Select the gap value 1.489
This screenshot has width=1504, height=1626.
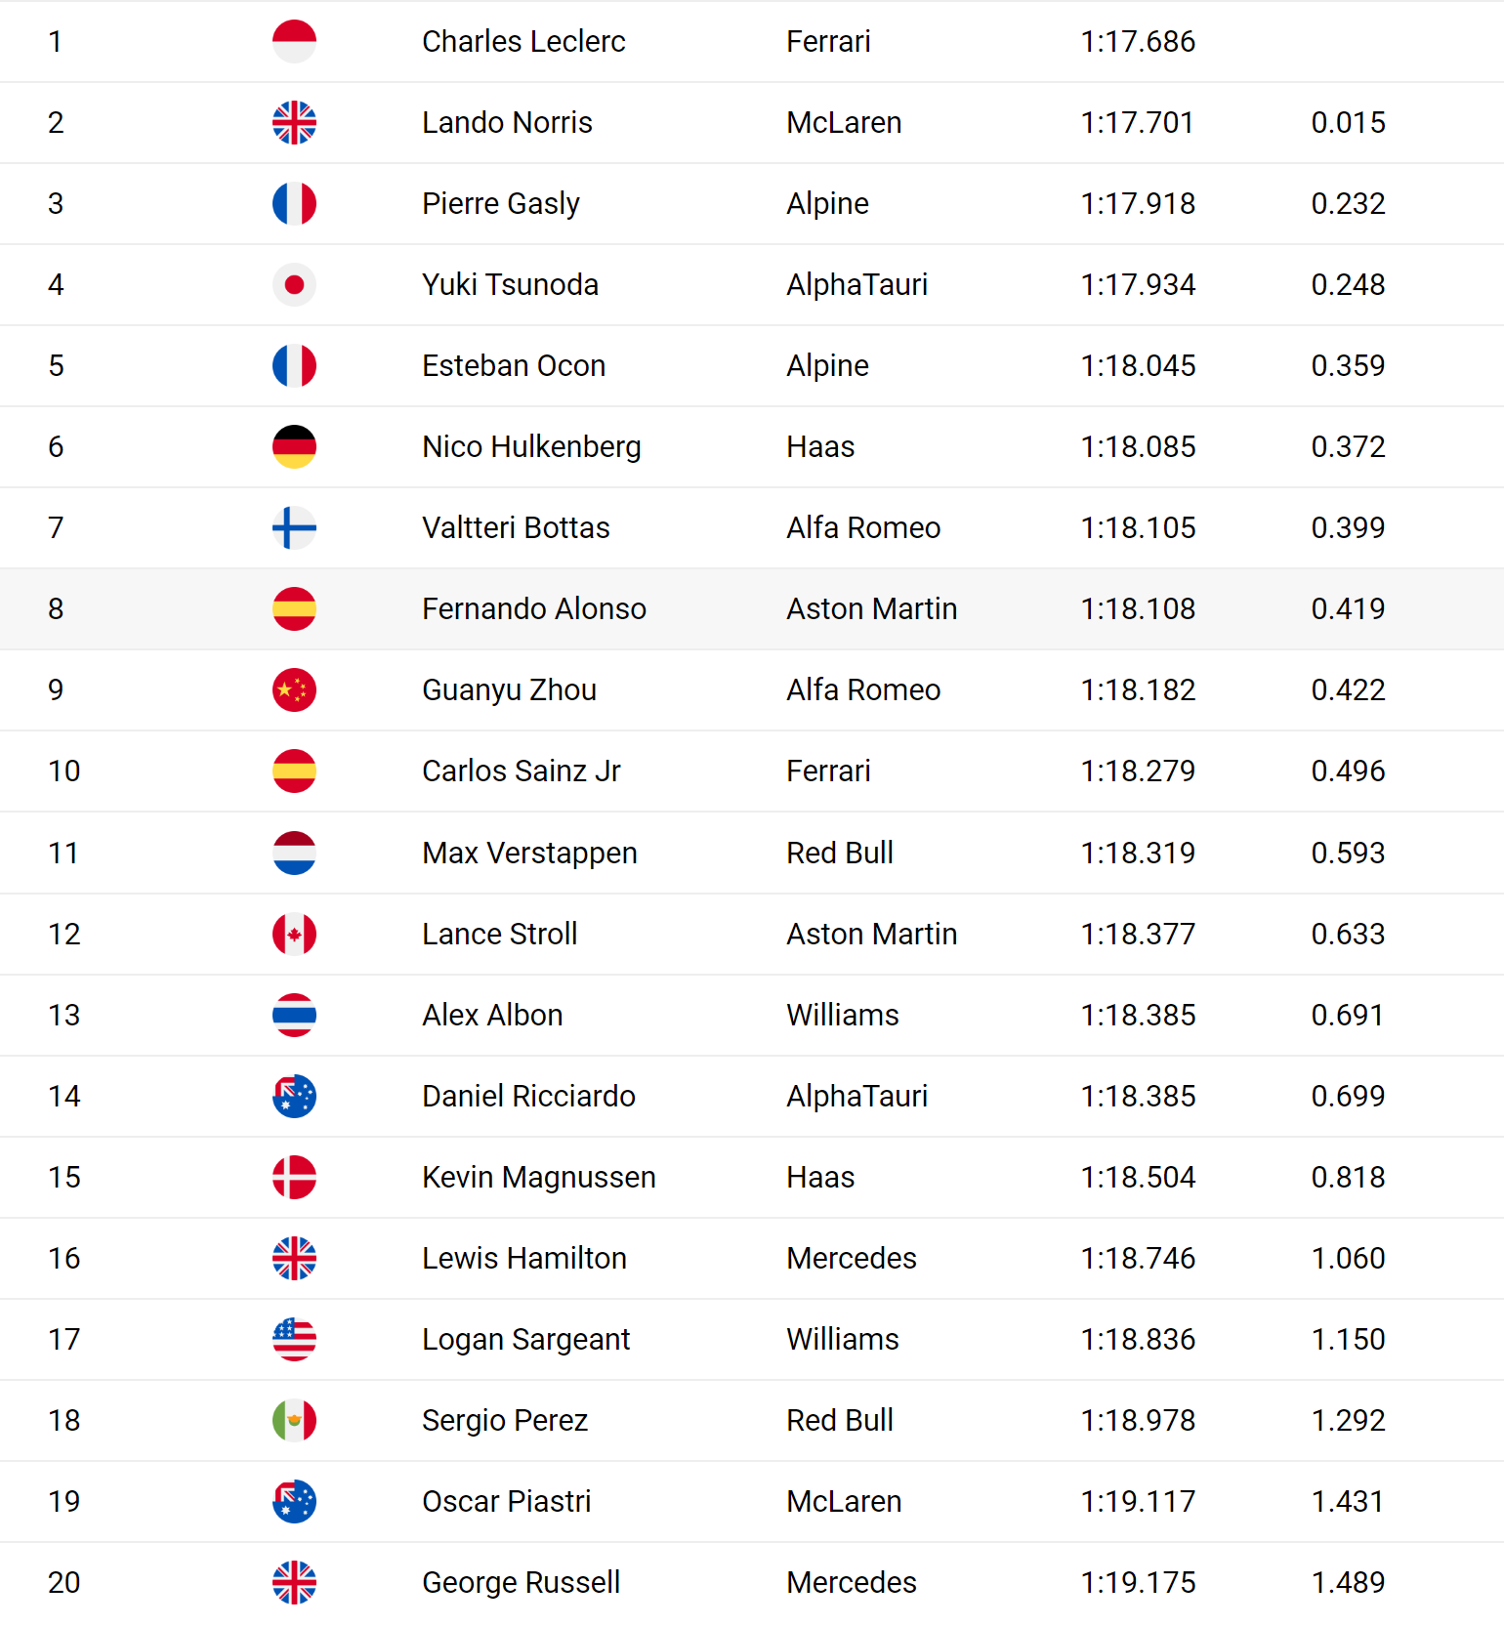(1348, 1582)
